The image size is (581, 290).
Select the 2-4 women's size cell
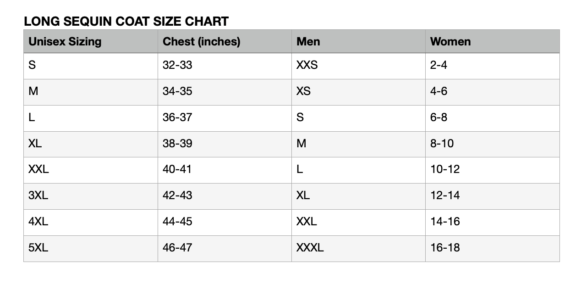(x=438, y=65)
